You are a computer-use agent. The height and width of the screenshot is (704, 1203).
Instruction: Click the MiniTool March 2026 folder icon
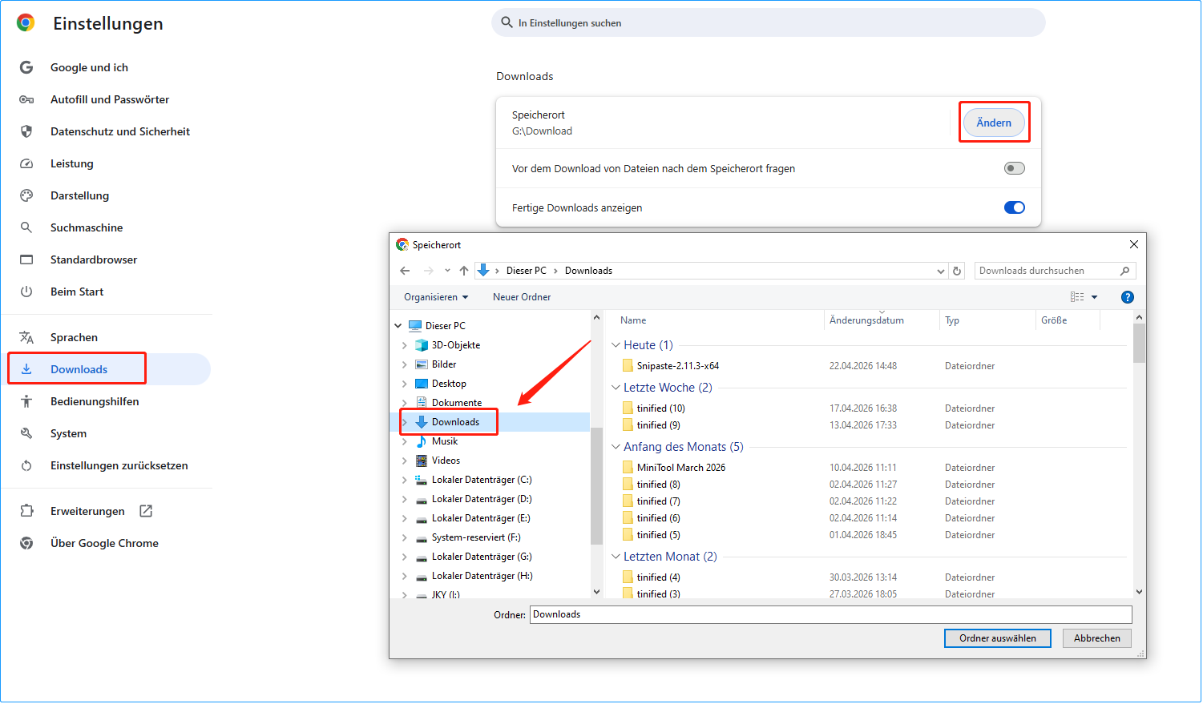pos(628,468)
